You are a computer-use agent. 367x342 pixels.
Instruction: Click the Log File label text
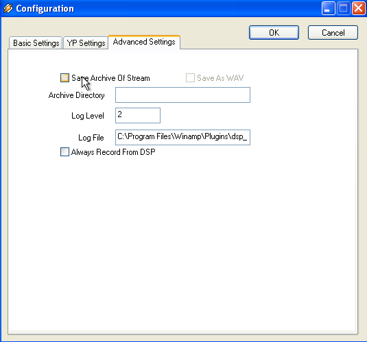point(91,138)
